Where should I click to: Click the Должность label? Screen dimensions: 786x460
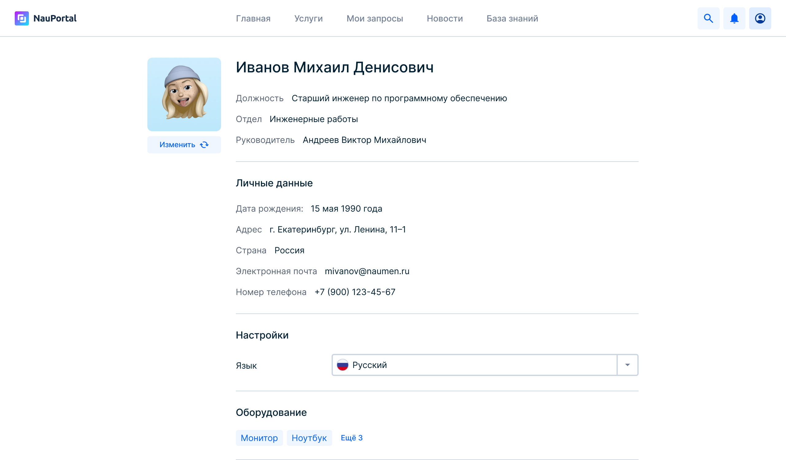coord(259,98)
